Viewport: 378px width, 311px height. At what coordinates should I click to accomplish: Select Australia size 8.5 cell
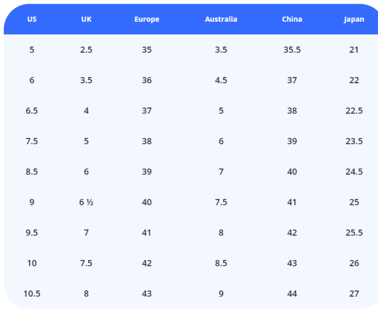[x=221, y=263]
